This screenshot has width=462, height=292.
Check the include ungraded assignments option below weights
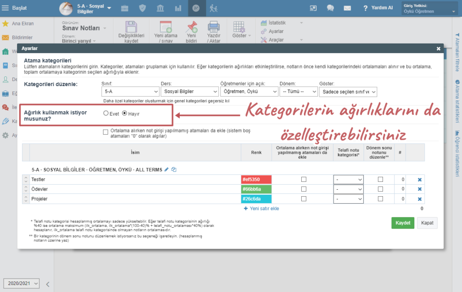(x=105, y=132)
